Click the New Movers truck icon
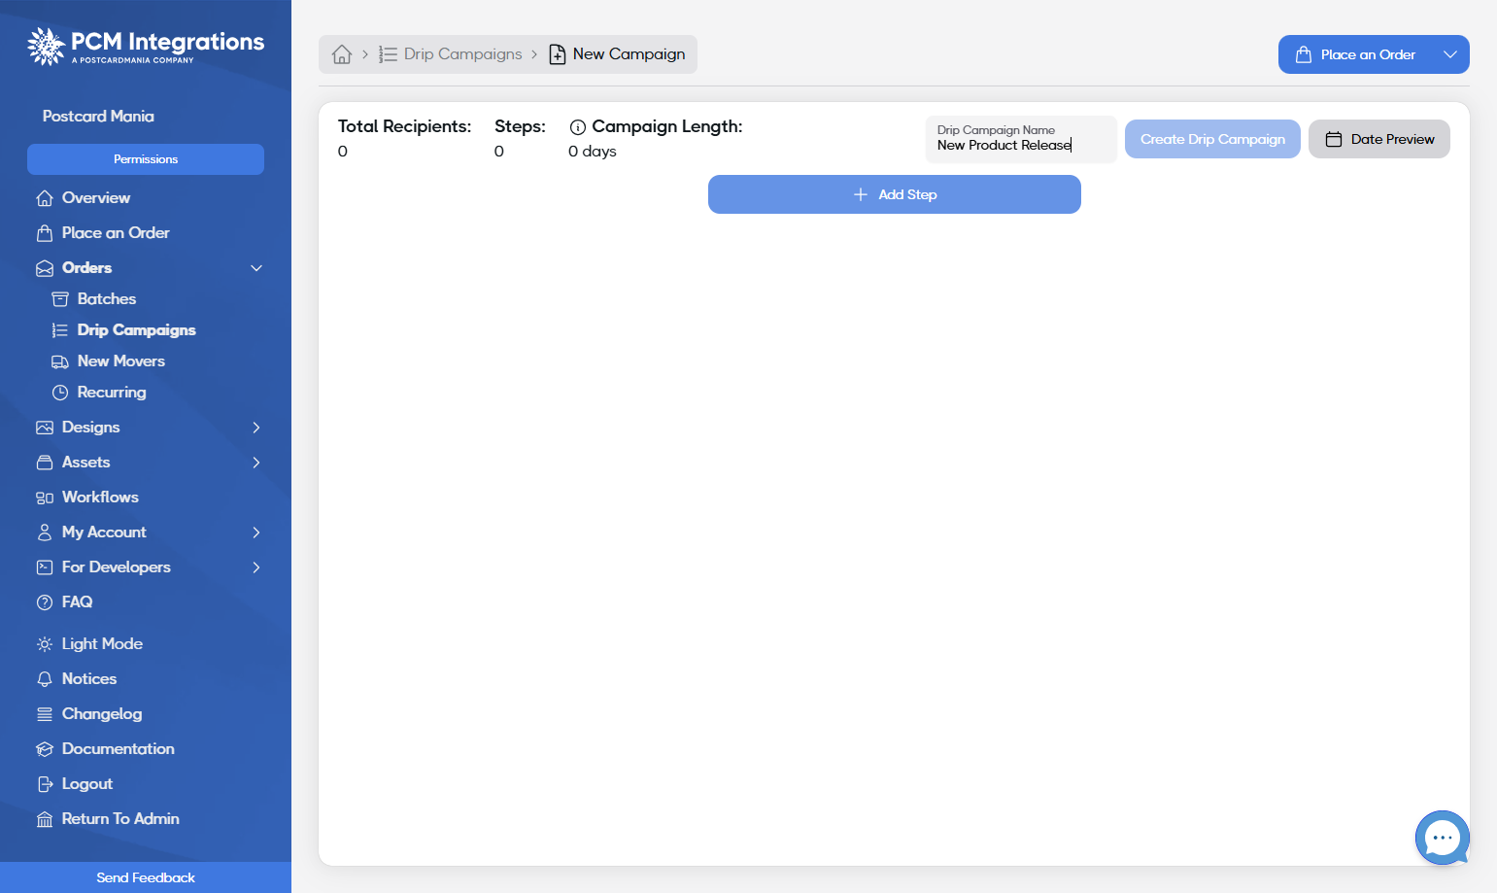Image resolution: width=1497 pixels, height=893 pixels. 60,361
